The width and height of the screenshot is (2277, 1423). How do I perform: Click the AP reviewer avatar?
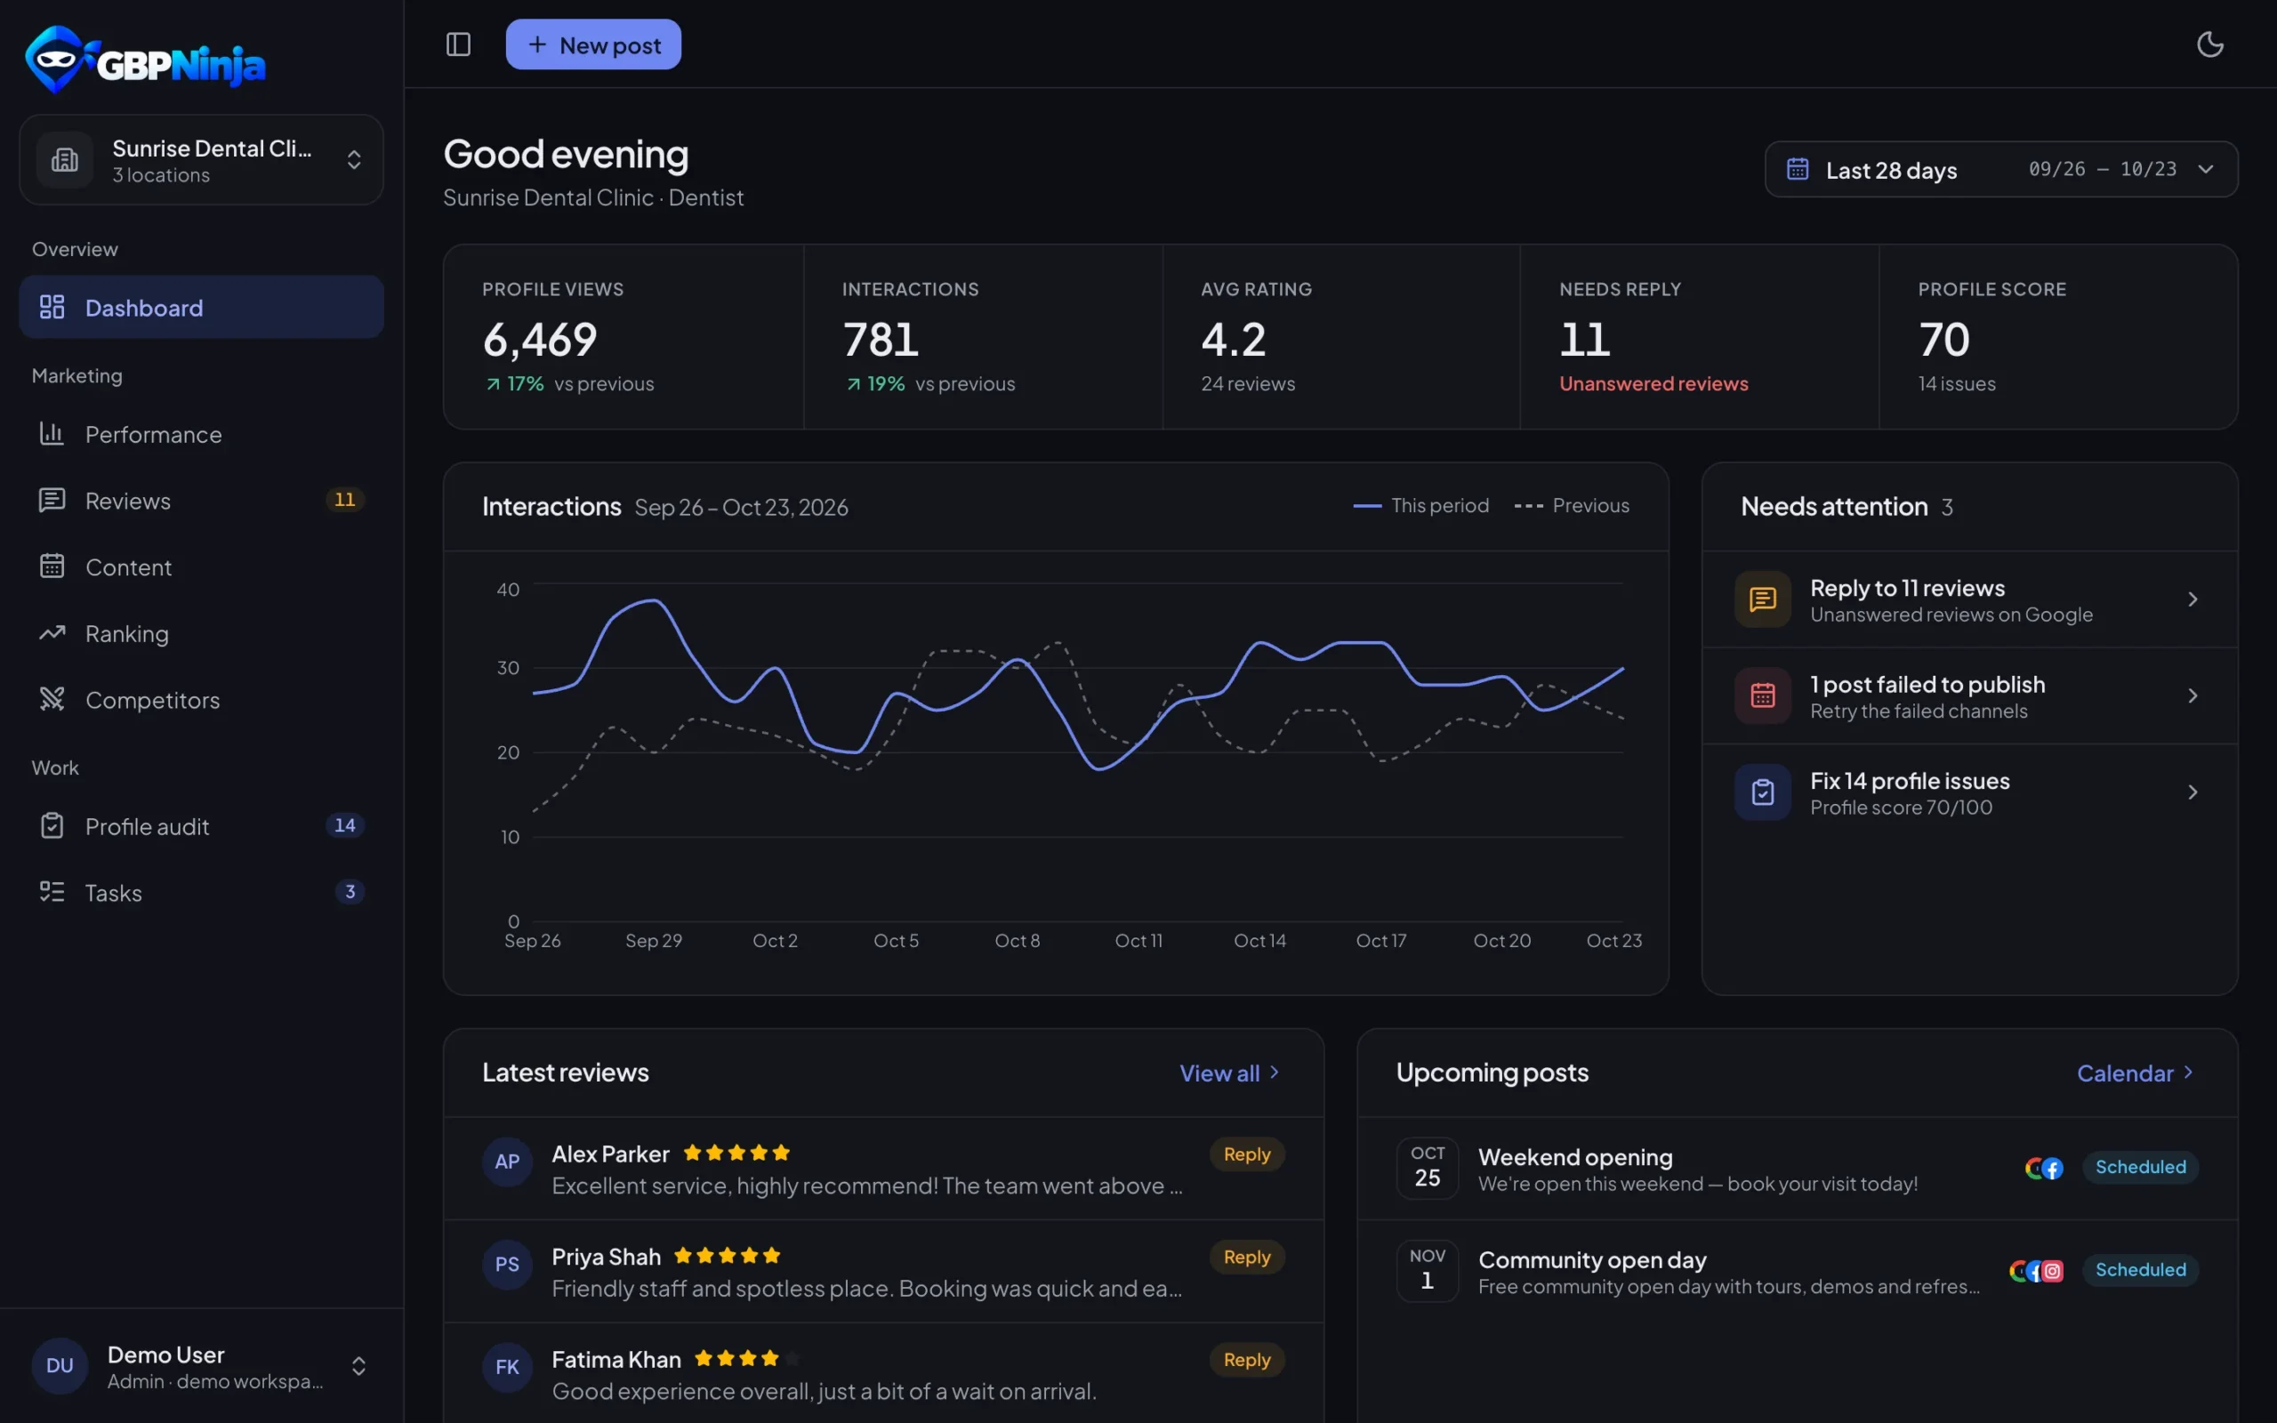click(507, 1162)
